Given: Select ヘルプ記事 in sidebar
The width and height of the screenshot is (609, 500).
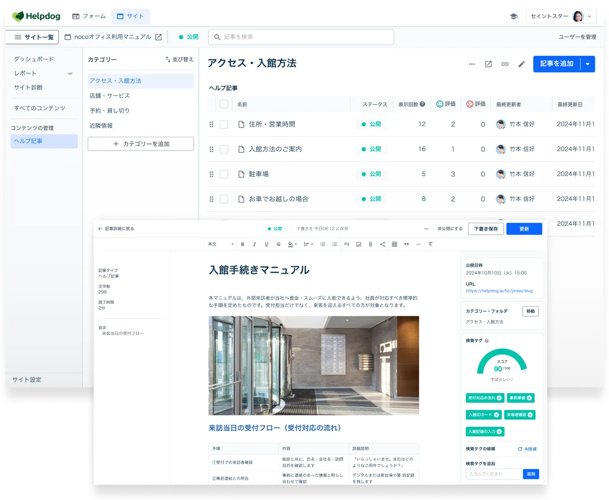Looking at the screenshot, I should 44,141.
